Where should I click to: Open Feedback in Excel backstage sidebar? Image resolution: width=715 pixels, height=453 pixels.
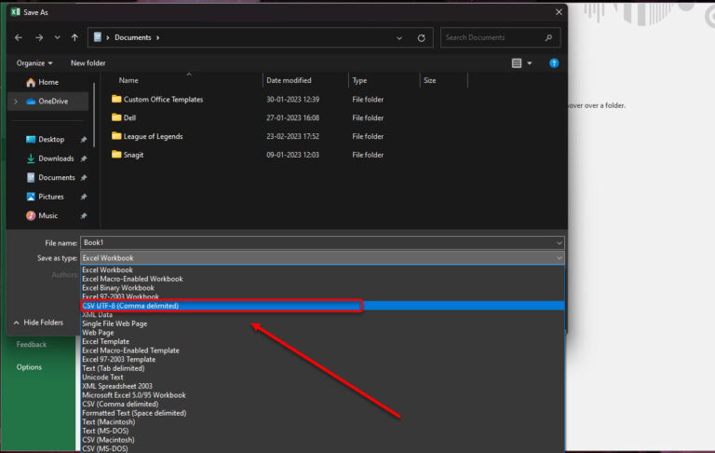point(32,344)
